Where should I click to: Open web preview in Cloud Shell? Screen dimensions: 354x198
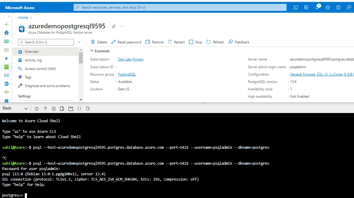pyautogui.click(x=88, y=108)
